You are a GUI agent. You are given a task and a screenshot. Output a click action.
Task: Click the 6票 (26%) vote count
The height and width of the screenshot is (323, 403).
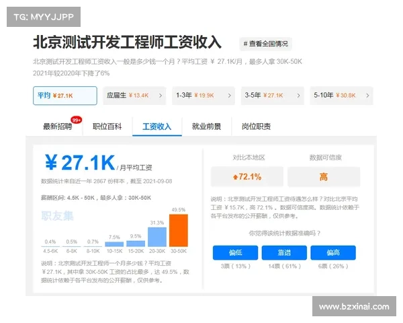click(333, 266)
